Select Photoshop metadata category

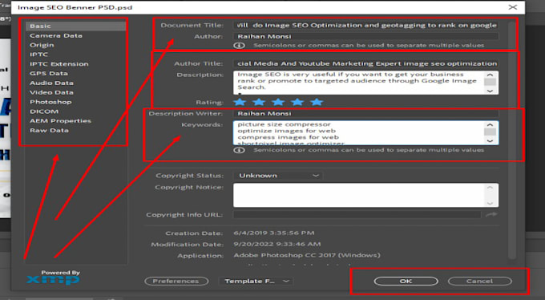[x=50, y=102]
